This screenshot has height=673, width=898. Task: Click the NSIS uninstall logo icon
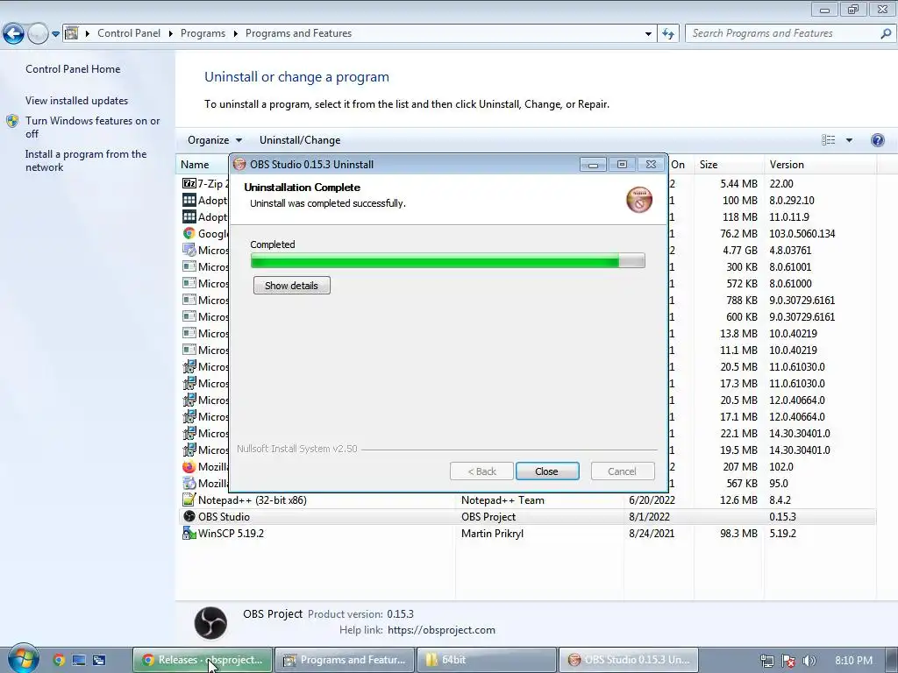point(639,200)
